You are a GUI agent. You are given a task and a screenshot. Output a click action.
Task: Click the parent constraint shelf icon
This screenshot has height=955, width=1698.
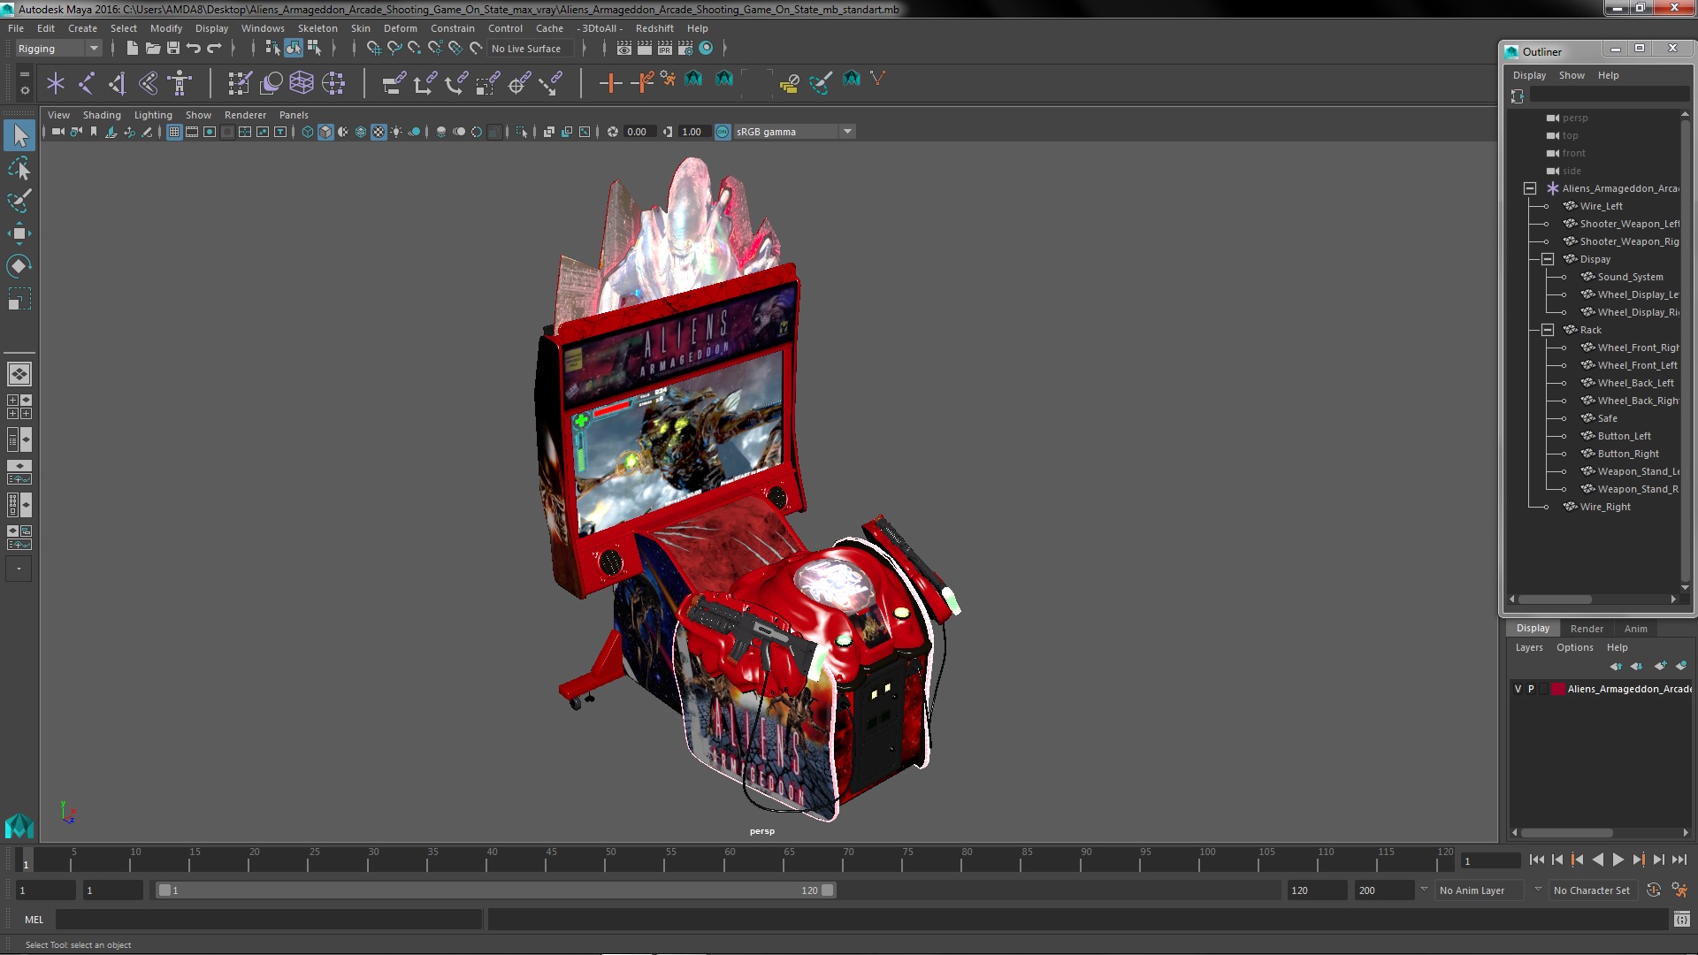(394, 83)
